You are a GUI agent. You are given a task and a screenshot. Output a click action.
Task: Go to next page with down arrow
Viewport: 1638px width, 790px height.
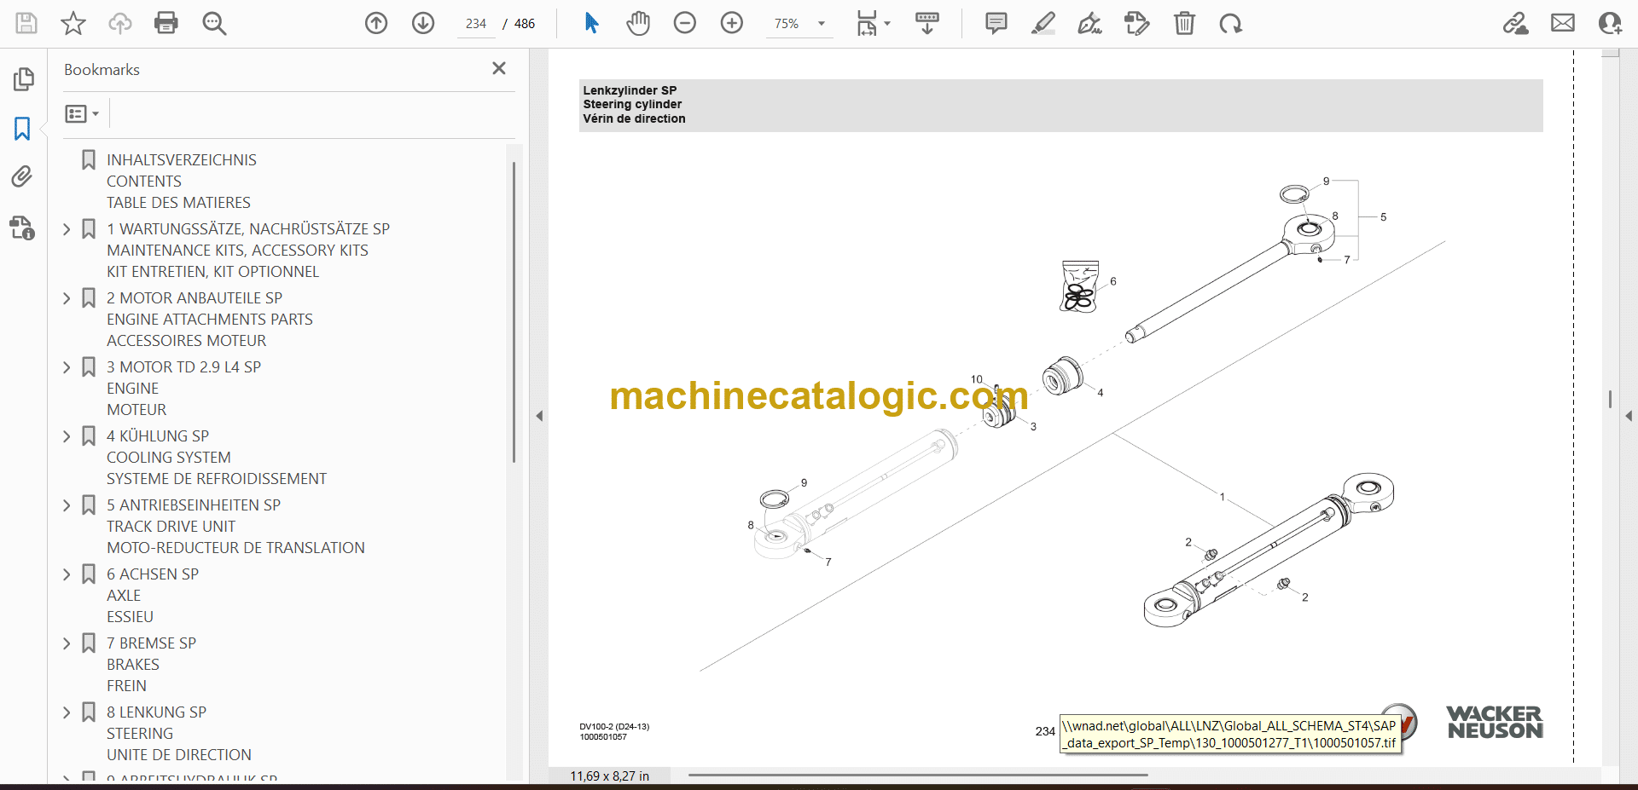point(423,23)
